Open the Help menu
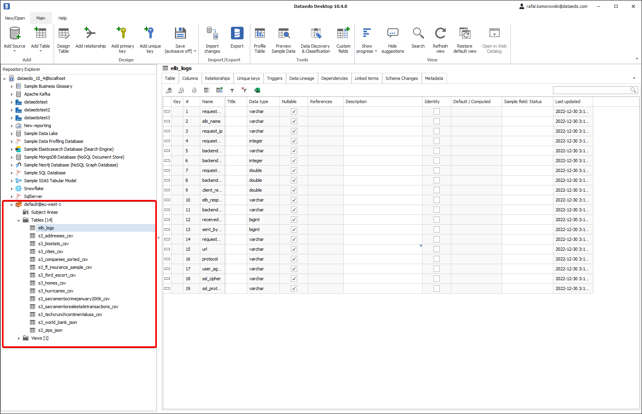The height and width of the screenshot is (414, 642). pos(62,18)
